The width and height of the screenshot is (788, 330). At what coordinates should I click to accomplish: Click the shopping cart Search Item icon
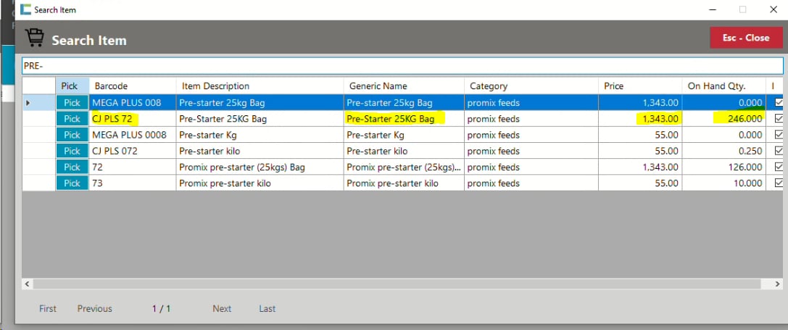(x=34, y=38)
